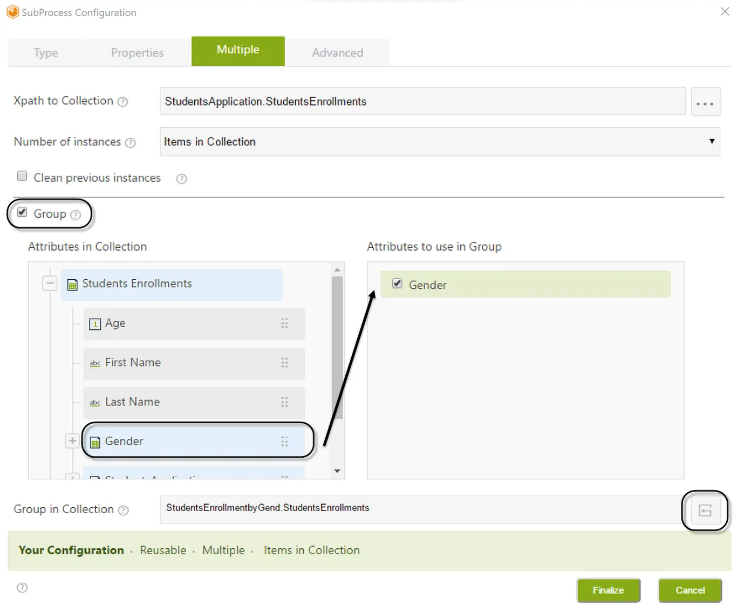The image size is (737, 607).
Task: Click 'Items in Collection' in configuration summary
Action: point(311,550)
